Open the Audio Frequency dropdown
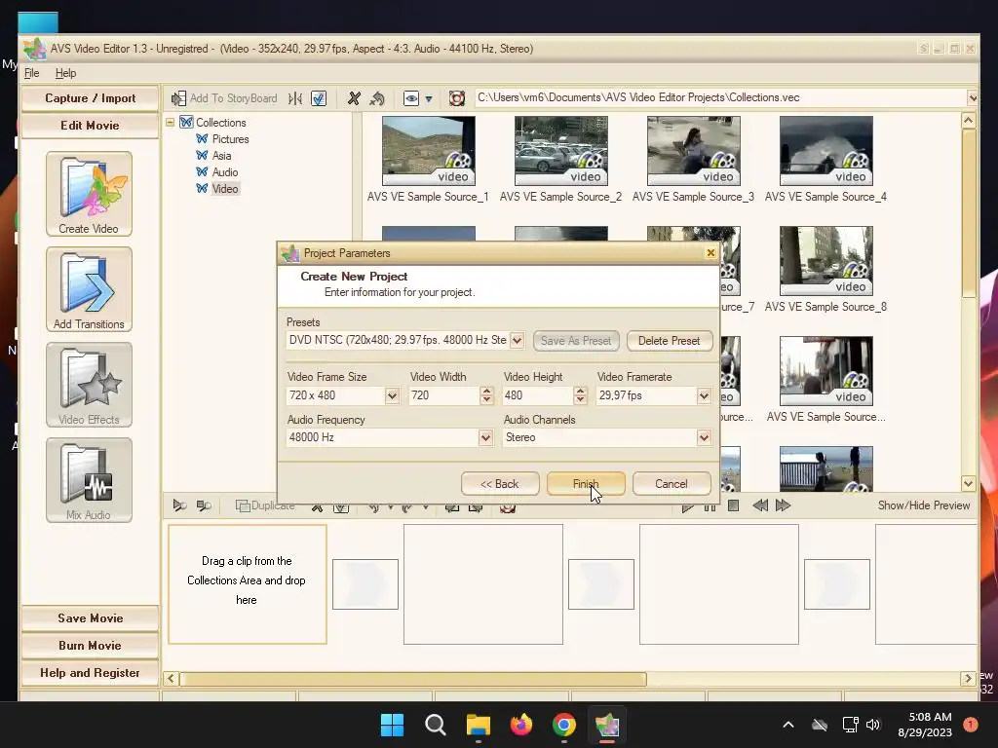998x748 pixels. (x=485, y=437)
